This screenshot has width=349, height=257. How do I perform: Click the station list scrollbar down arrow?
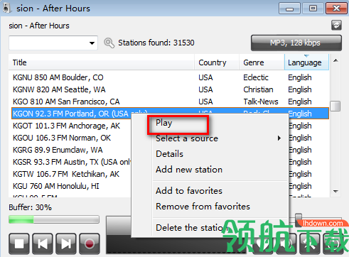point(335,191)
